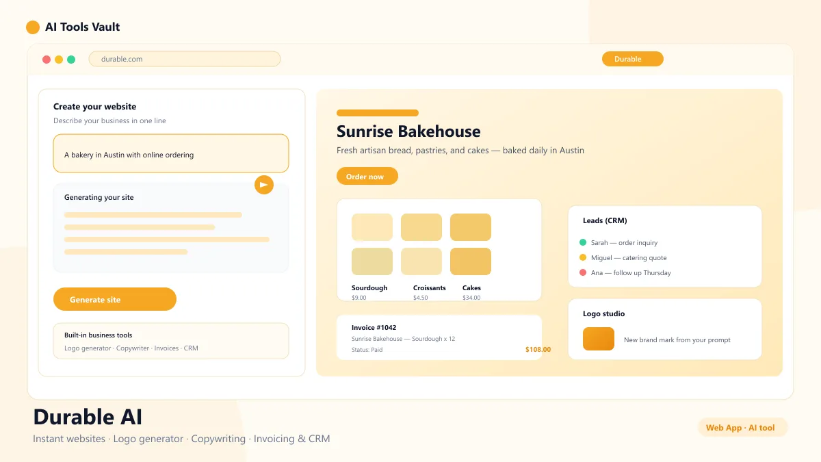Viewport: 821px width, 462px height.
Task: Click the first product swatch in top row
Action: click(372, 227)
